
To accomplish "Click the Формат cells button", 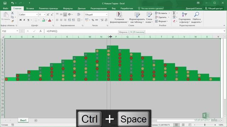I will 161,21.
